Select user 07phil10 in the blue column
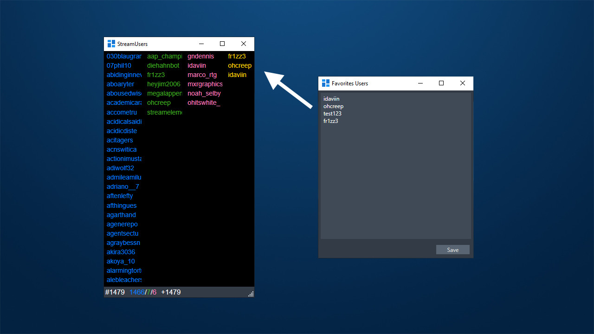The height and width of the screenshot is (334, 594). 119,65
